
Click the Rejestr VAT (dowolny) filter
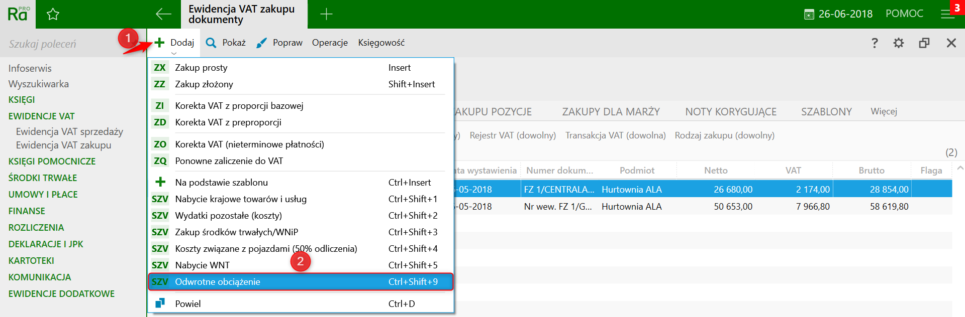coord(513,135)
